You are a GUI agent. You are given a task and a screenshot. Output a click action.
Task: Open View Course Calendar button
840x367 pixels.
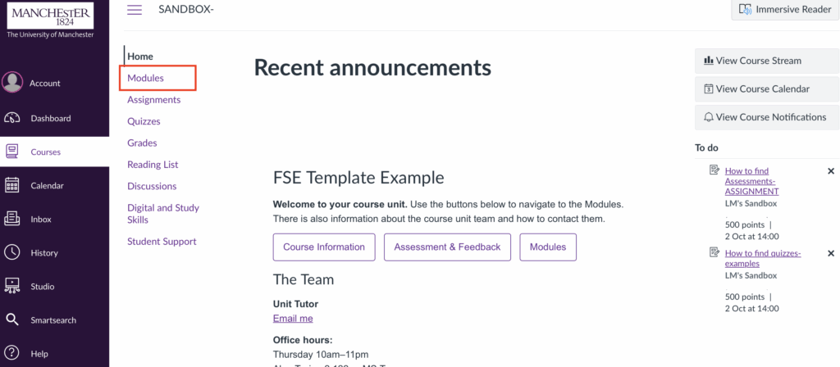(x=760, y=88)
